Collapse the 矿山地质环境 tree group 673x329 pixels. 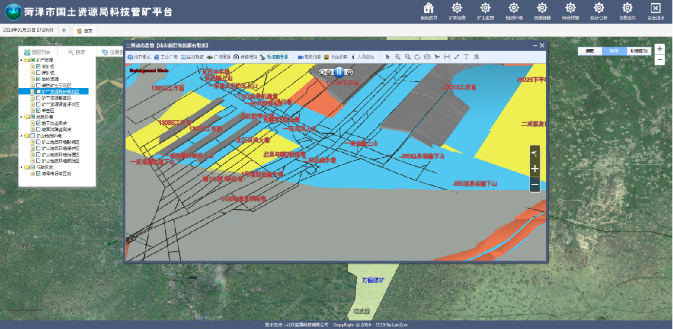point(22,136)
